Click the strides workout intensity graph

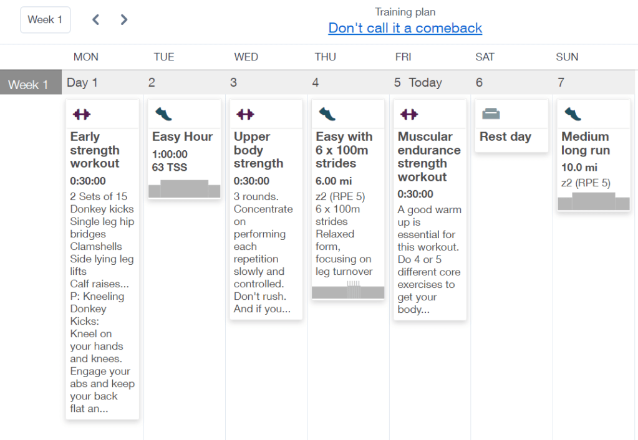(x=348, y=290)
